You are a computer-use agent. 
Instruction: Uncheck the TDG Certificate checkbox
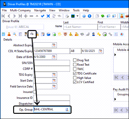(75, 73)
